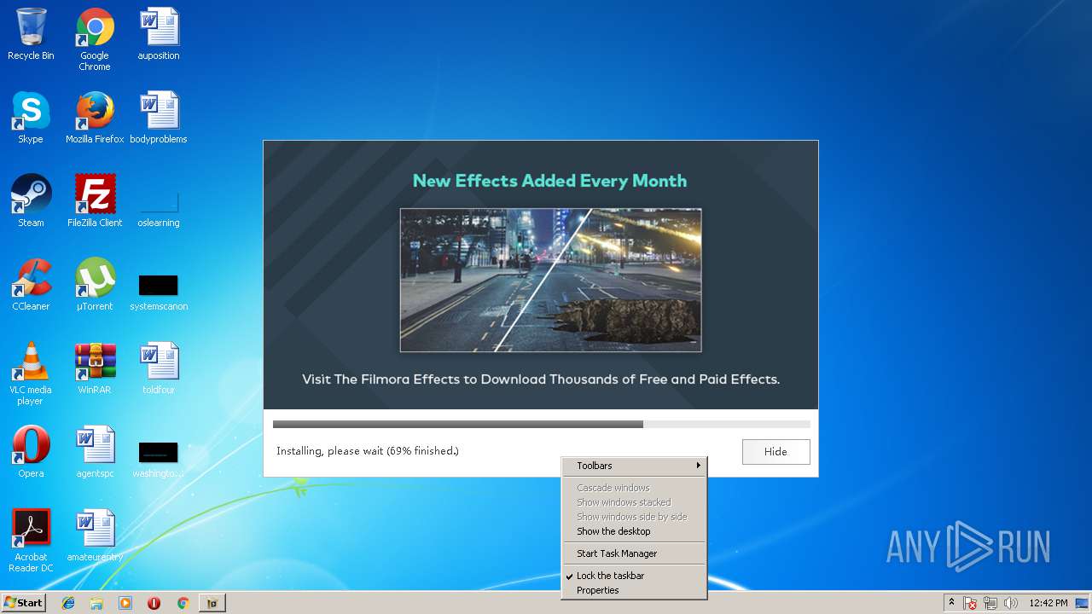Open the network tray icon
The height and width of the screenshot is (614, 1092).
(x=990, y=603)
